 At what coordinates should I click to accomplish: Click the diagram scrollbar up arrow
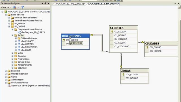click(x=179, y=7)
